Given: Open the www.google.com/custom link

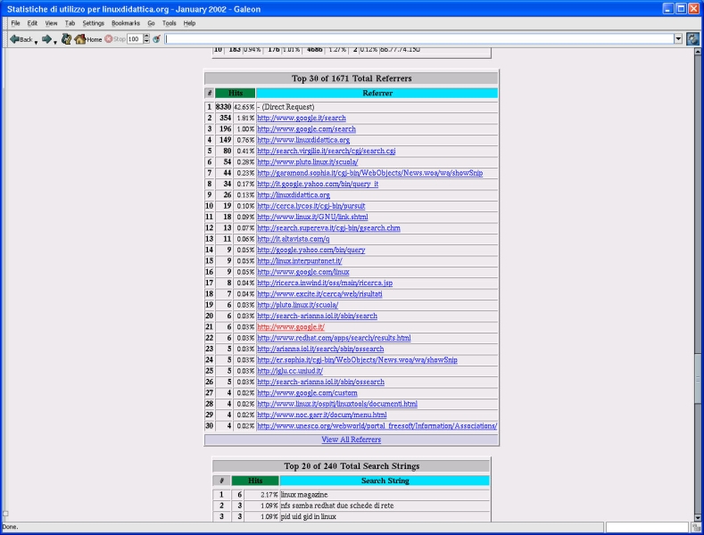Looking at the screenshot, I should (307, 393).
